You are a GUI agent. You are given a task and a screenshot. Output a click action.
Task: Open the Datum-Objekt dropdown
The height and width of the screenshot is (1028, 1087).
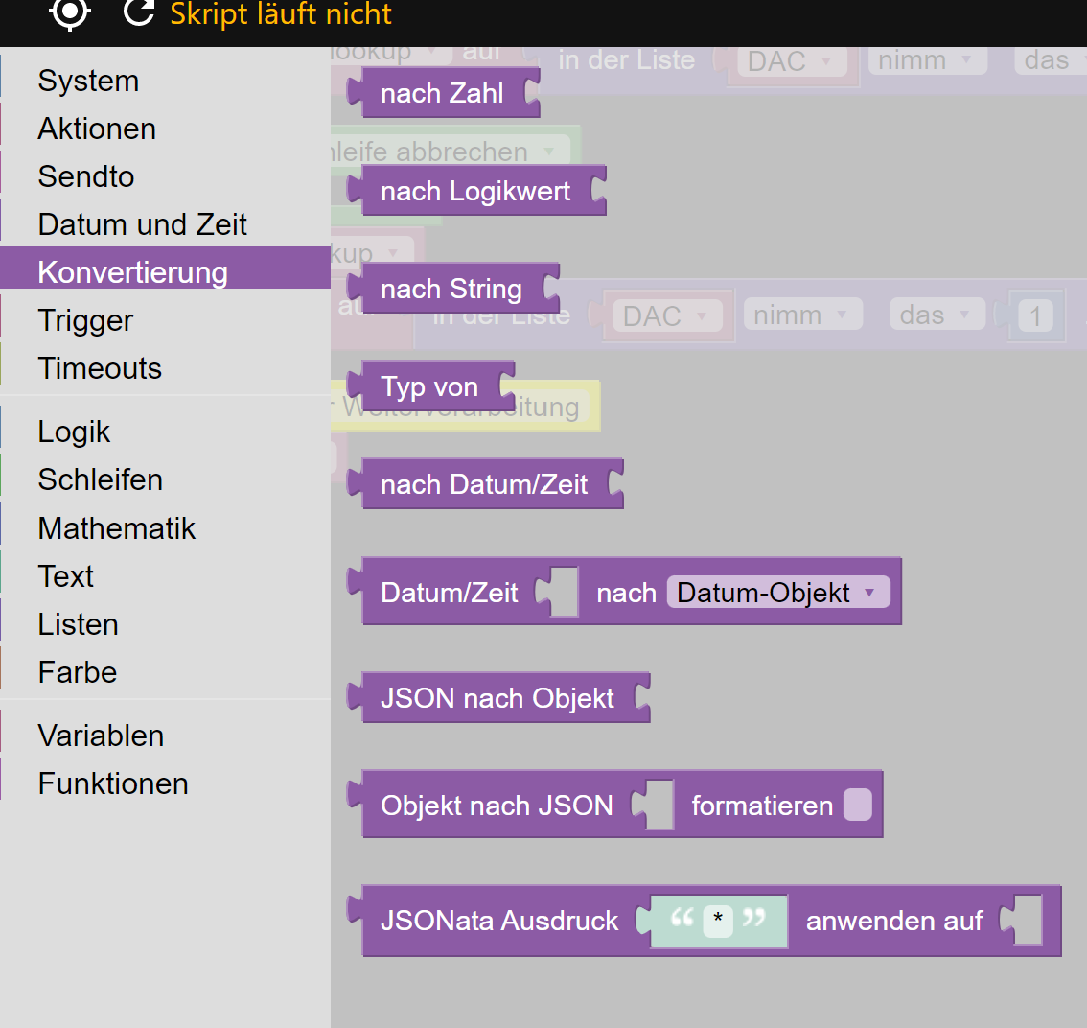pyautogui.click(x=777, y=593)
